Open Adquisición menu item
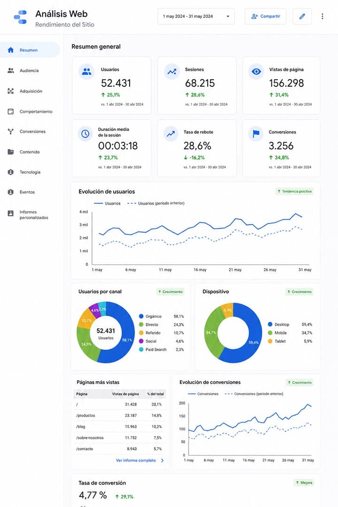This screenshot has height=507, width=338. click(x=31, y=91)
